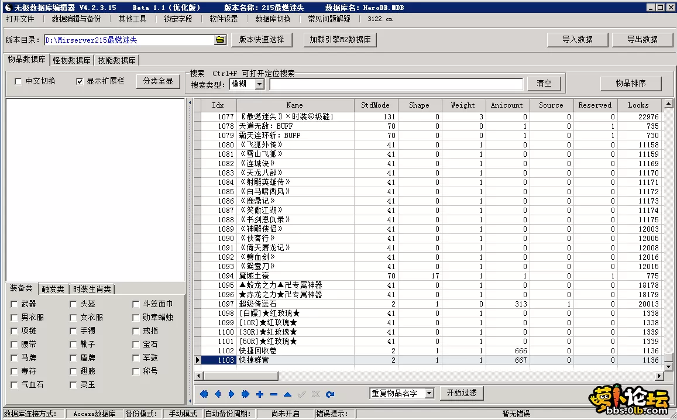The height and width of the screenshot is (420, 677).
Task: Jump to last record navigator icon
Action: [246, 394]
